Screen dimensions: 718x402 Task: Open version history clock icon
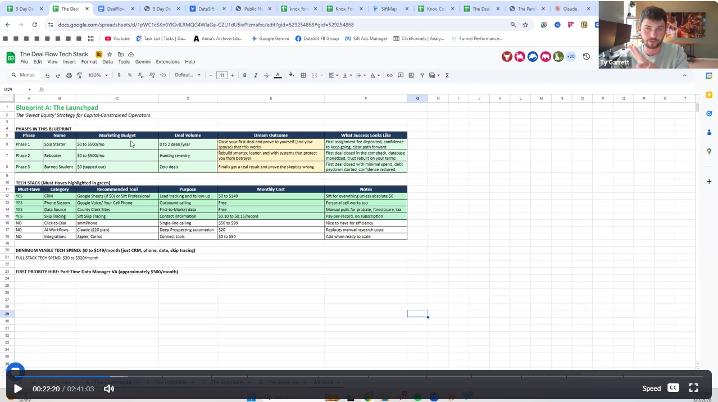[587, 57]
